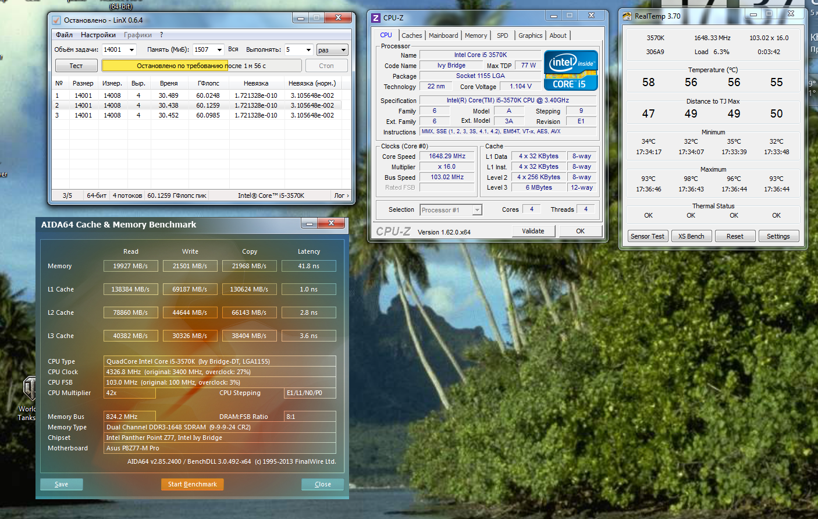Click the Вся memory button in LinX
This screenshot has height=519, width=818.
(x=233, y=49)
